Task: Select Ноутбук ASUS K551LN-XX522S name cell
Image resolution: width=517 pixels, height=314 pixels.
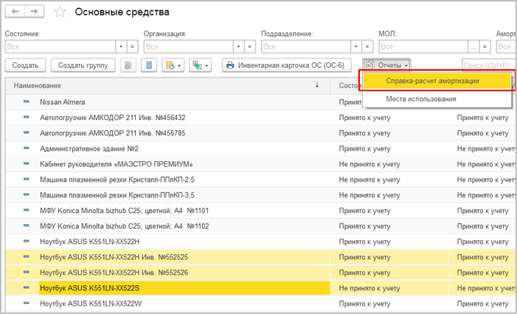Action: pyautogui.click(x=184, y=288)
